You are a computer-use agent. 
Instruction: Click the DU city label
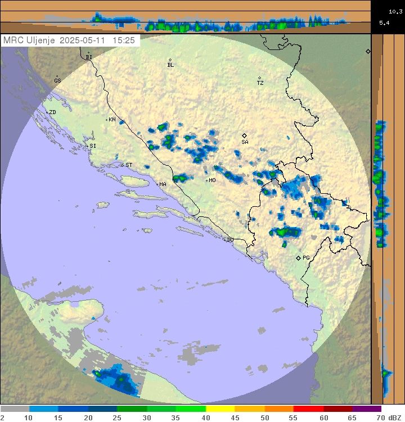[230, 239]
